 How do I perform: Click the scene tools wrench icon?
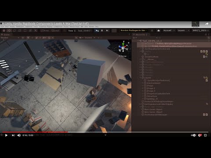[x=76, y=38]
